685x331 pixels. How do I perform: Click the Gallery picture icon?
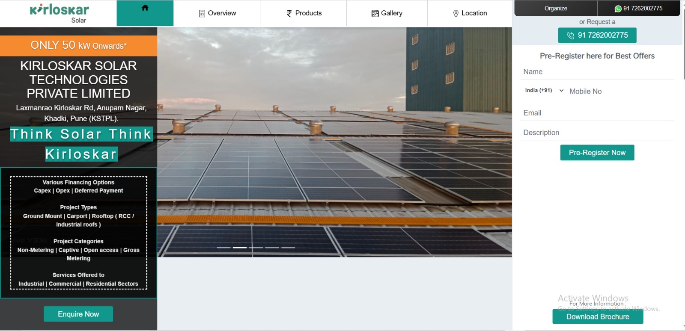point(375,14)
